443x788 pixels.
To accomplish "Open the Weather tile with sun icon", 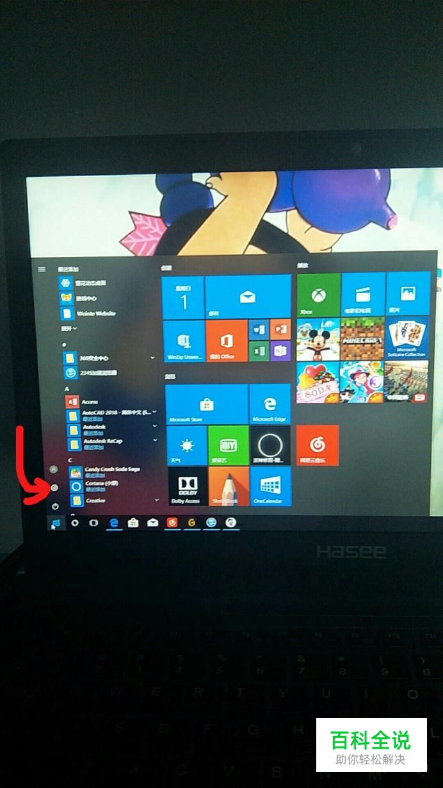I will pos(186,445).
